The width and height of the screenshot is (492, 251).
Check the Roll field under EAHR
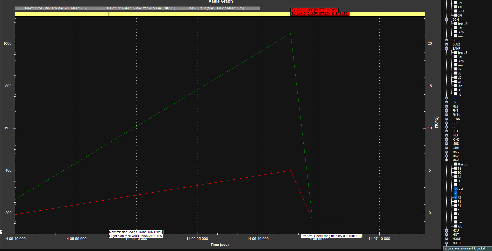coord(455,57)
